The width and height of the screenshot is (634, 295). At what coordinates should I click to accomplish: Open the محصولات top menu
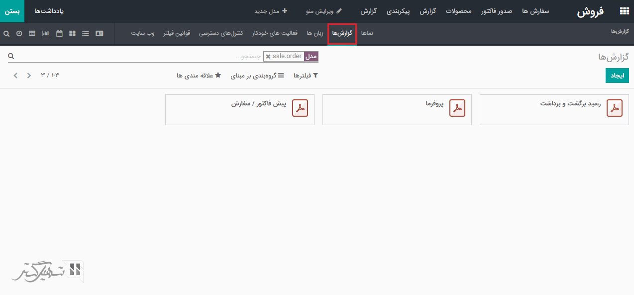[x=458, y=11]
